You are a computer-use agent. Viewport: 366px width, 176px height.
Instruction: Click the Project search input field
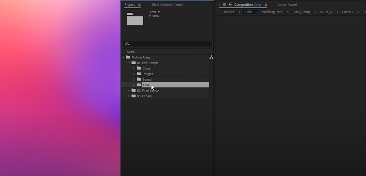[x=170, y=44]
